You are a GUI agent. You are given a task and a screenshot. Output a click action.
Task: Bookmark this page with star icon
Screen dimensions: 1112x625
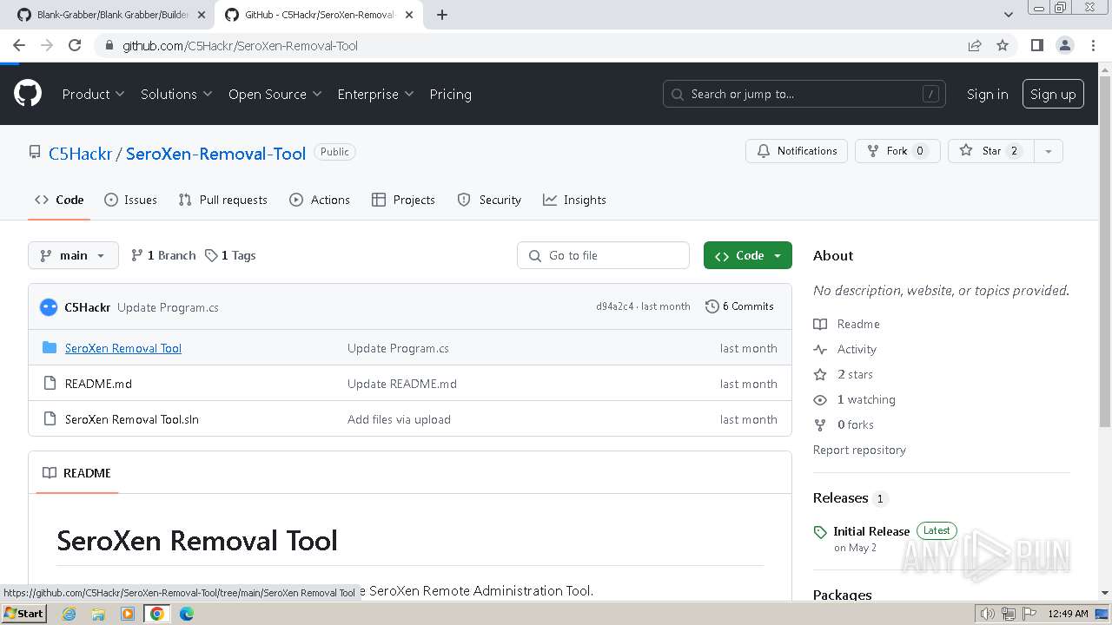[1003, 45]
